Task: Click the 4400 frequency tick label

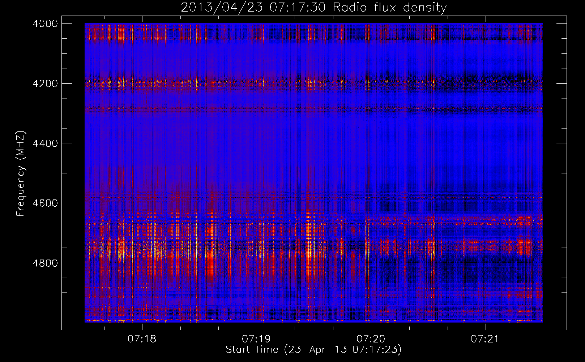Action: tap(45, 143)
